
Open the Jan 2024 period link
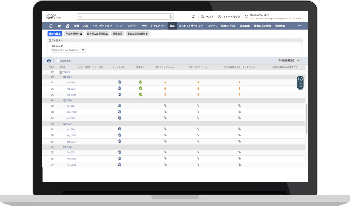(71, 83)
